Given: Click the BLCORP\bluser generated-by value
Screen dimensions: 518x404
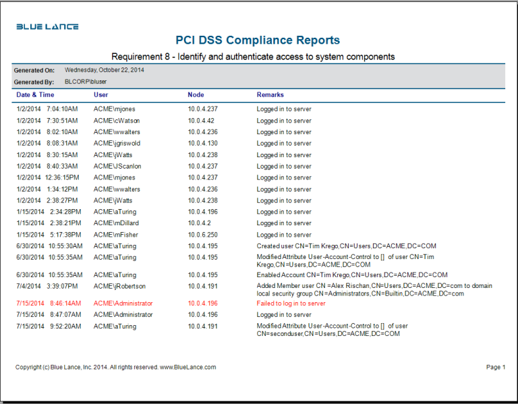Looking at the screenshot, I should point(85,82).
